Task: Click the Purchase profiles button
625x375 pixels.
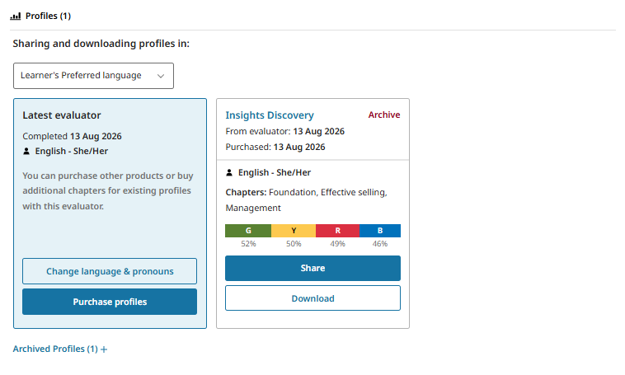Action: tap(110, 302)
